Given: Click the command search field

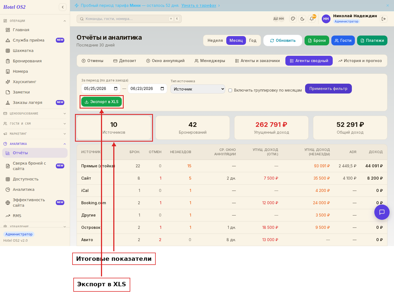Looking at the screenshot, I should [x=129, y=19].
